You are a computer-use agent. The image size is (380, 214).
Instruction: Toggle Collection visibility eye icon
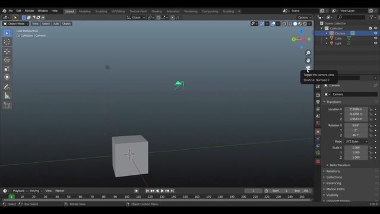pos(375,29)
